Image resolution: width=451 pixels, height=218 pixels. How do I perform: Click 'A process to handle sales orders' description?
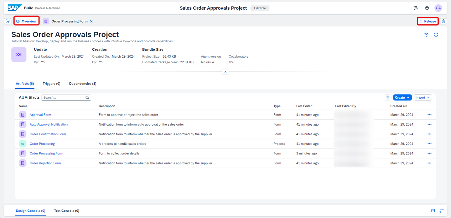click(122, 144)
